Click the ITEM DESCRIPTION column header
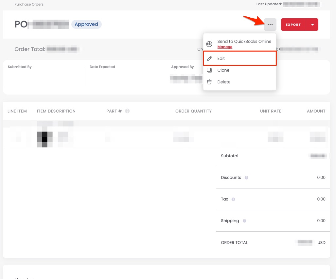The height and width of the screenshot is (279, 336). [x=56, y=111]
